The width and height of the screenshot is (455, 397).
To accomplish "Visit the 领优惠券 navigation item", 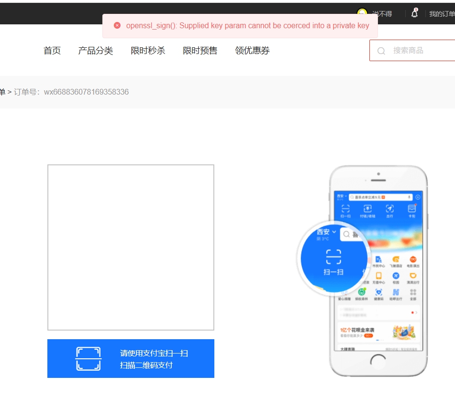I will click(252, 51).
